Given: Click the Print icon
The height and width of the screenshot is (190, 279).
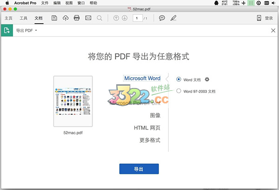Looking at the screenshot, I should click(77, 18).
